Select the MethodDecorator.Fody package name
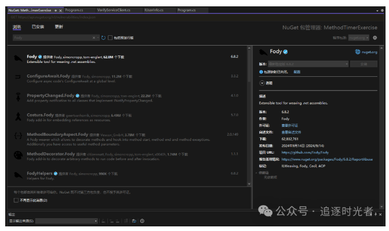Viewport: 389px width, 231px height. click(51, 154)
